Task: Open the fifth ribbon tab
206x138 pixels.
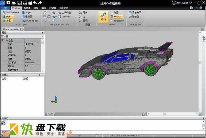Action: tap(44, 8)
